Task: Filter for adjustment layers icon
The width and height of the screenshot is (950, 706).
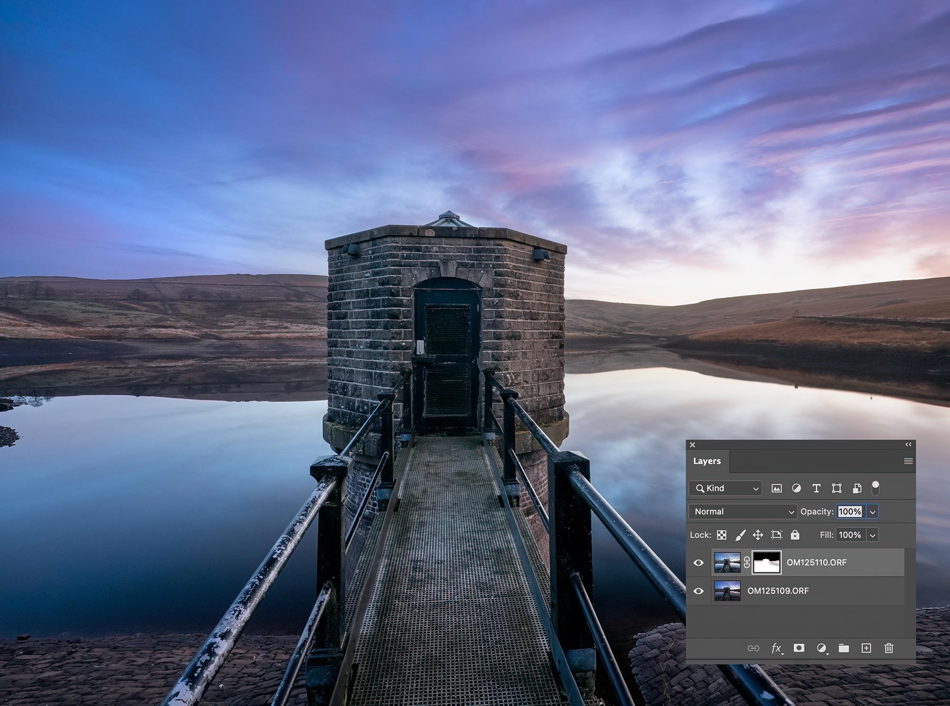Action: 796,488
